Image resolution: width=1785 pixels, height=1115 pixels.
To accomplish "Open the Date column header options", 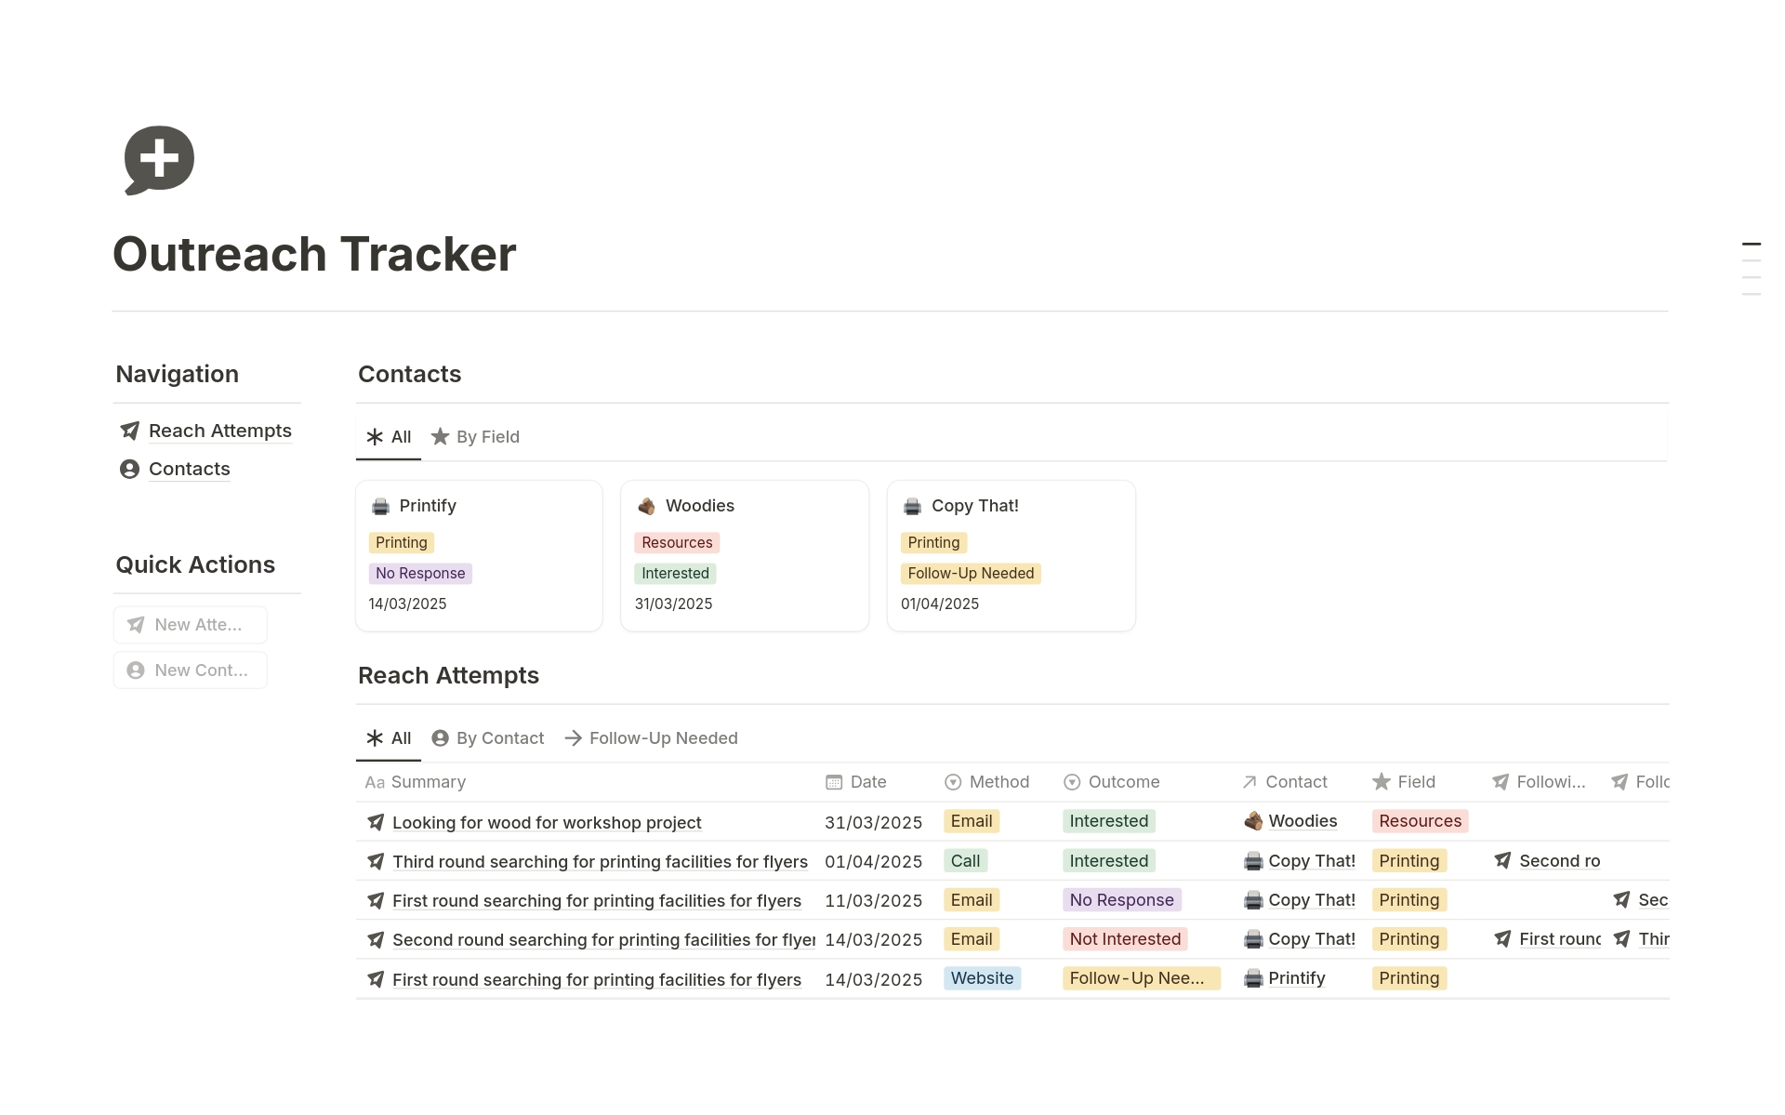I will 856,782.
